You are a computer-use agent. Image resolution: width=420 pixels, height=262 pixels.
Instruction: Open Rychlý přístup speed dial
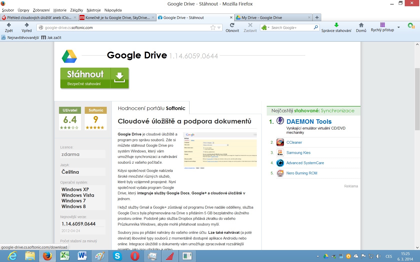[382, 27]
